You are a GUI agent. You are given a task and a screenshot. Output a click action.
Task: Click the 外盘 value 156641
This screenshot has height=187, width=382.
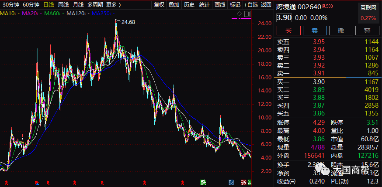click(x=314, y=155)
